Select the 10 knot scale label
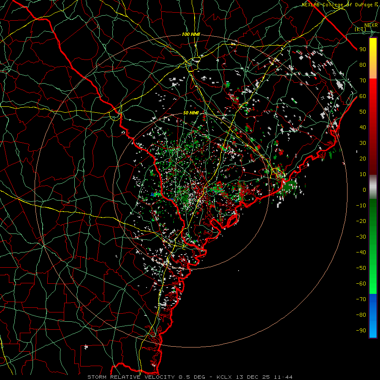The image size is (380, 380). (x=363, y=174)
